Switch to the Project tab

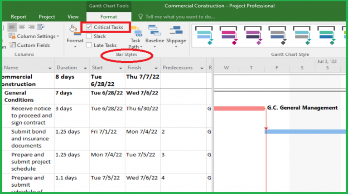[x=47, y=17]
